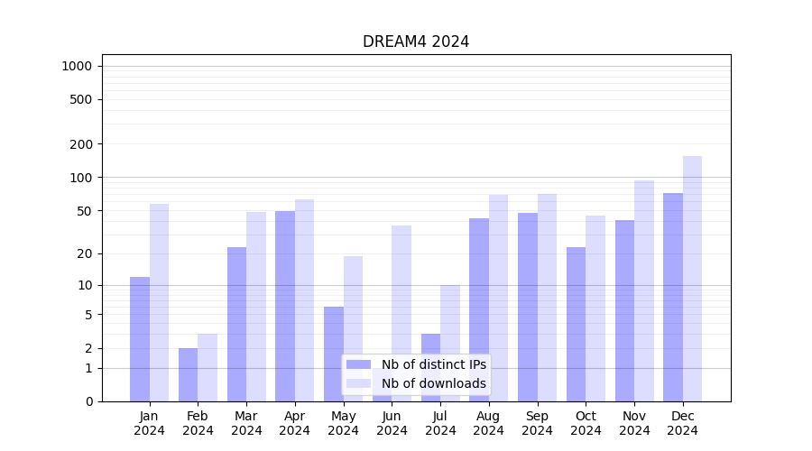Select the Mar 2024 distinct IPs bar
The height and width of the screenshot is (451, 812).
pos(236,324)
